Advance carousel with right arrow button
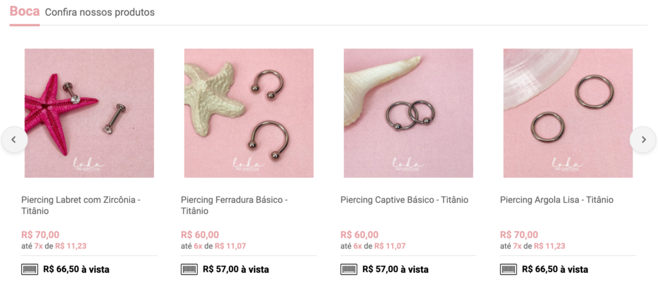 pyautogui.click(x=643, y=139)
